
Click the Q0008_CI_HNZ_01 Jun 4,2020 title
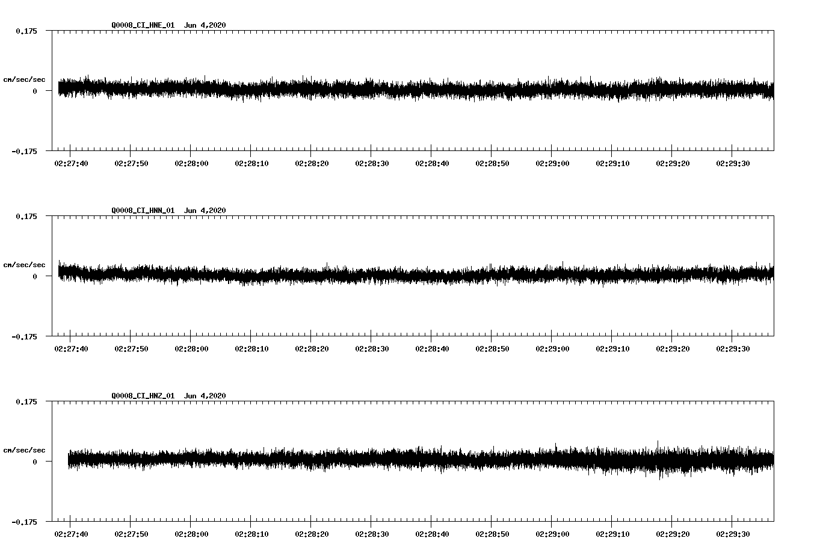(x=168, y=396)
